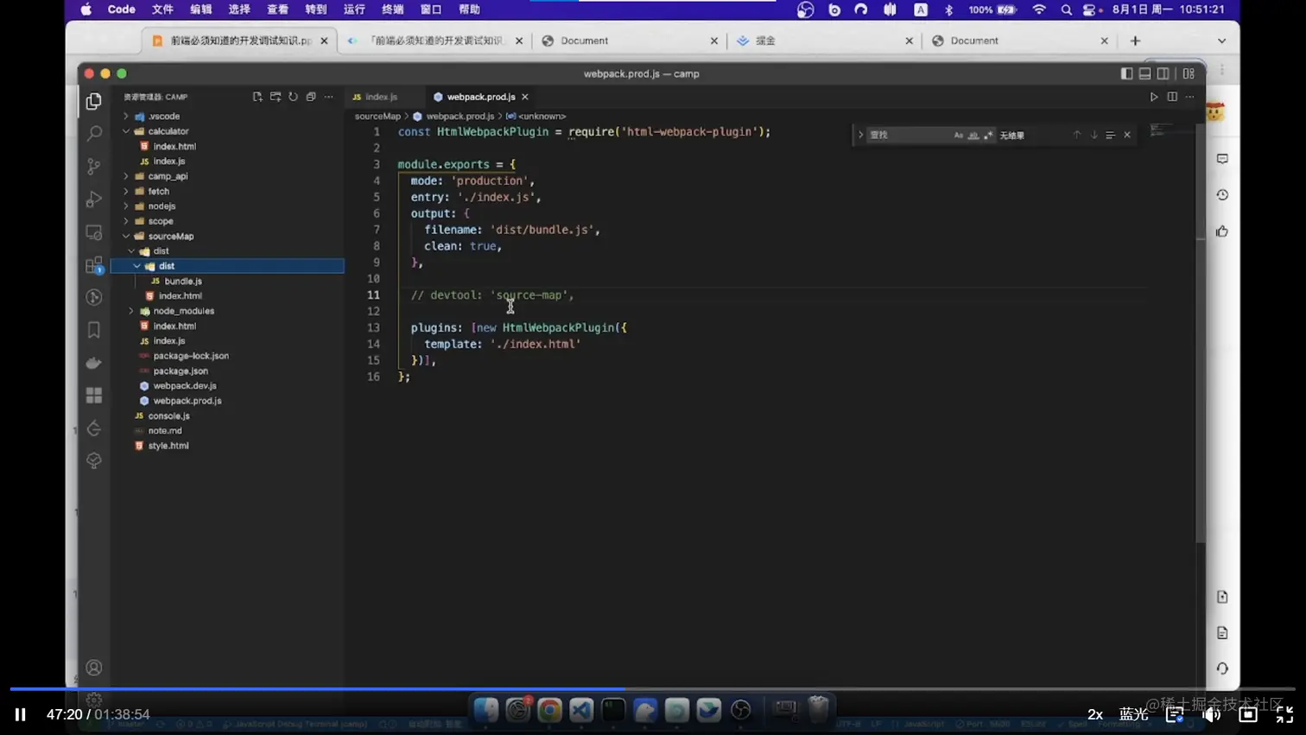Open the Source Control view
Viewport: 1306px width, 735px height.
click(x=94, y=166)
